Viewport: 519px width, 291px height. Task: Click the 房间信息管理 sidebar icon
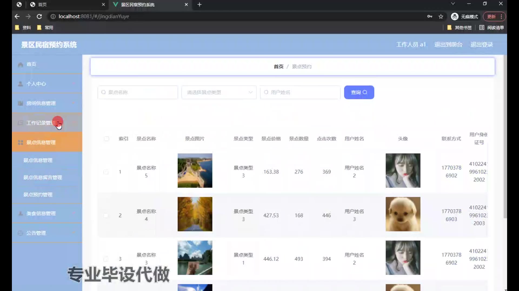pos(20,103)
